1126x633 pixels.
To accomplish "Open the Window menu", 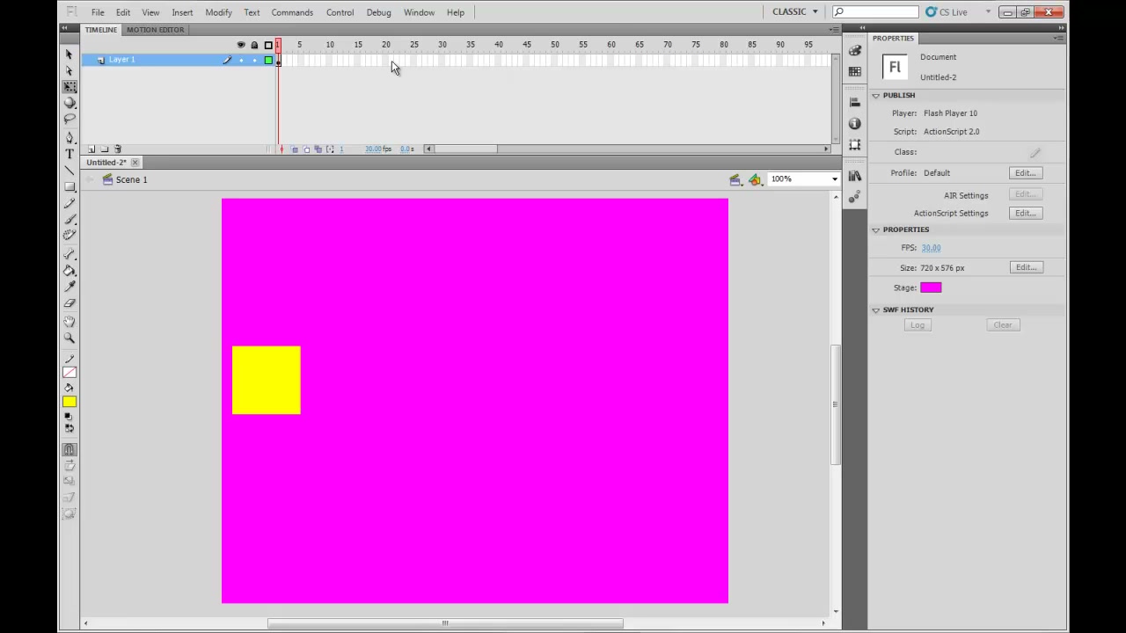I will pos(419,12).
